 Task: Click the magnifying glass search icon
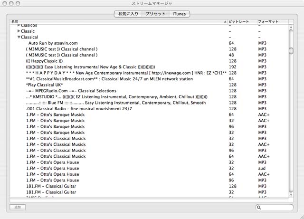259,208
